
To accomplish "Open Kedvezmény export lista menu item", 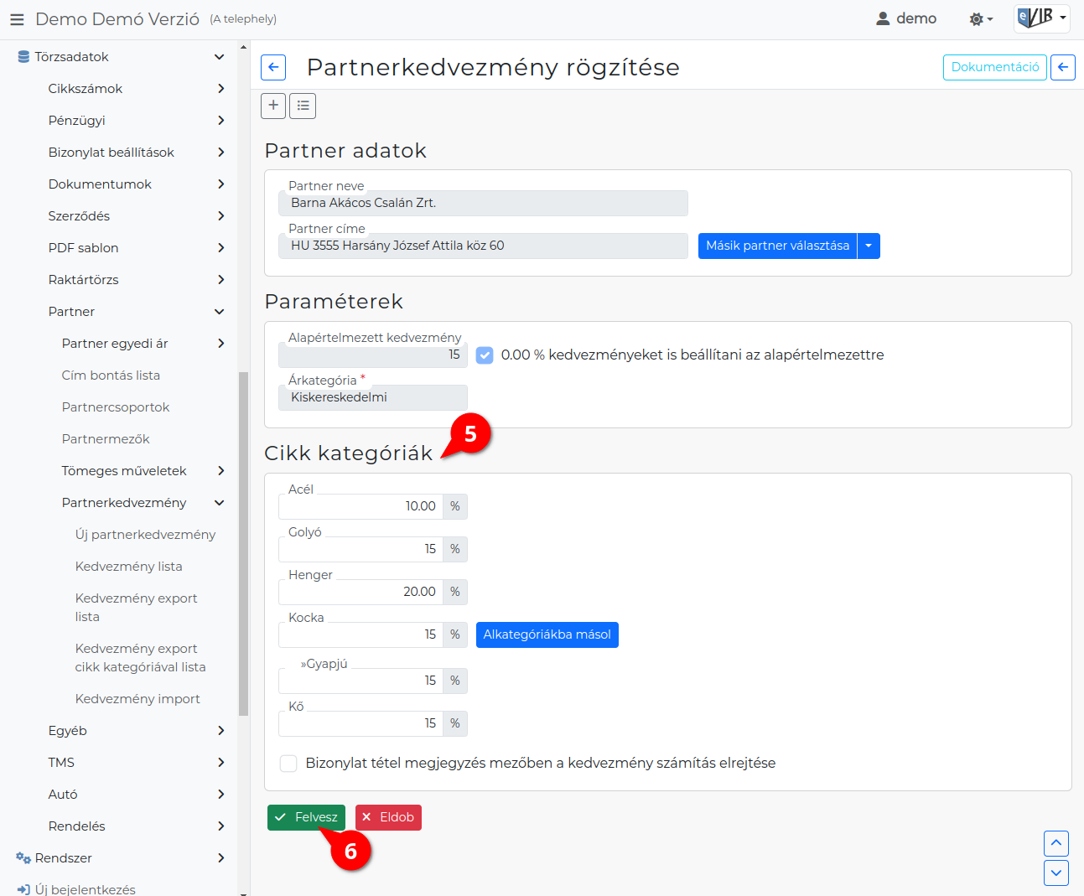I will click(136, 608).
